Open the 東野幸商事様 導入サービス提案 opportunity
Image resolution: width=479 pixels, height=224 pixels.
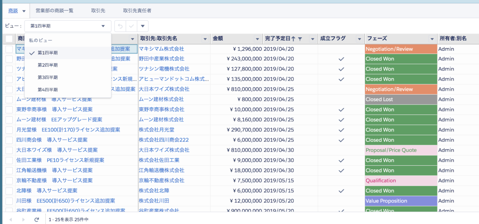55,110
